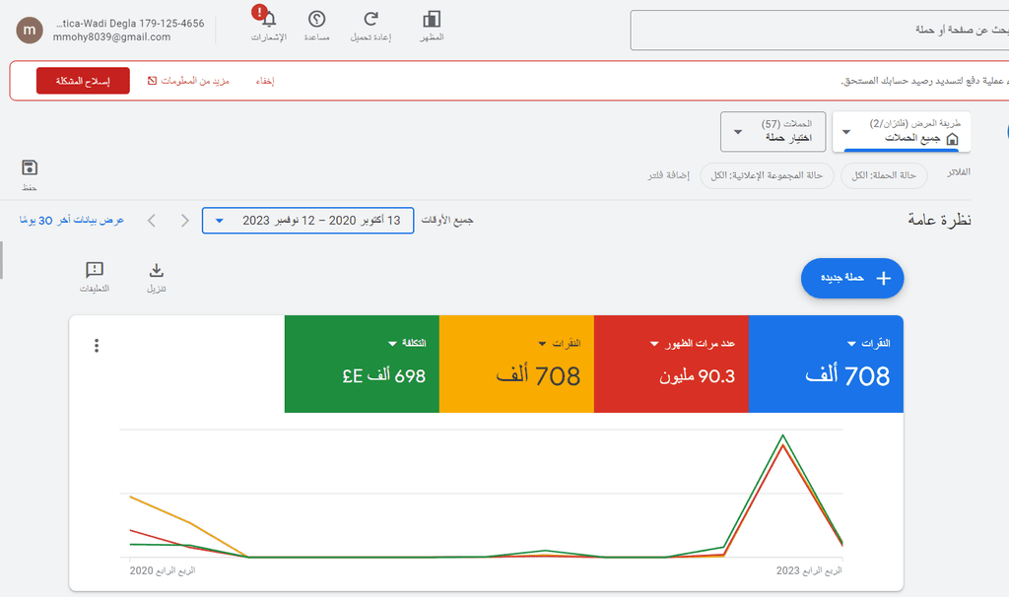
Task: Open the view type all campaigns dropdown
Action: [x=901, y=131]
